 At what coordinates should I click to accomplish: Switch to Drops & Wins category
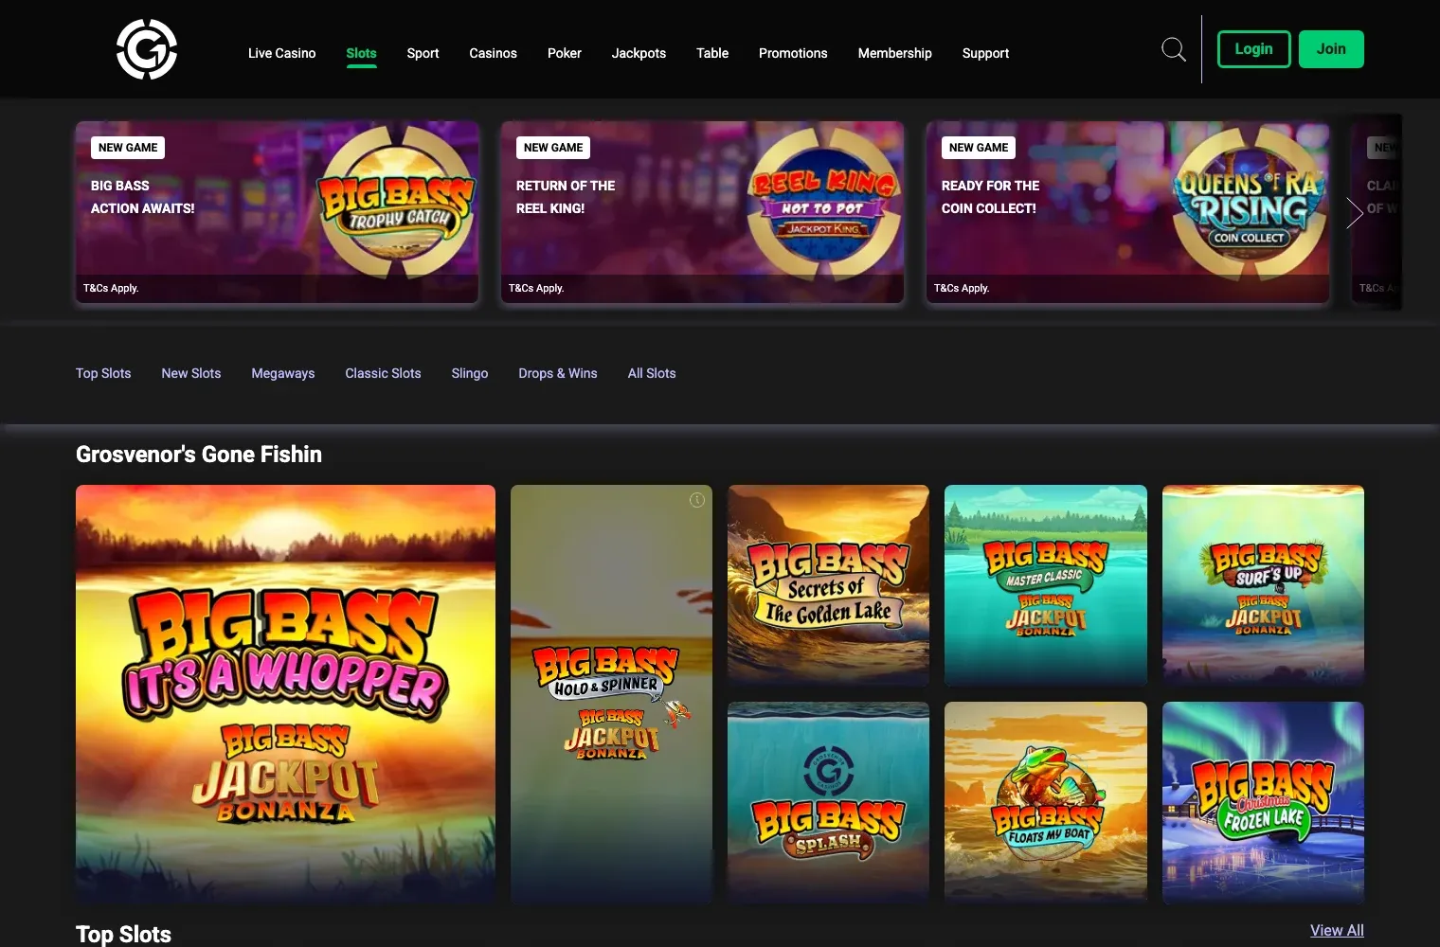click(557, 373)
